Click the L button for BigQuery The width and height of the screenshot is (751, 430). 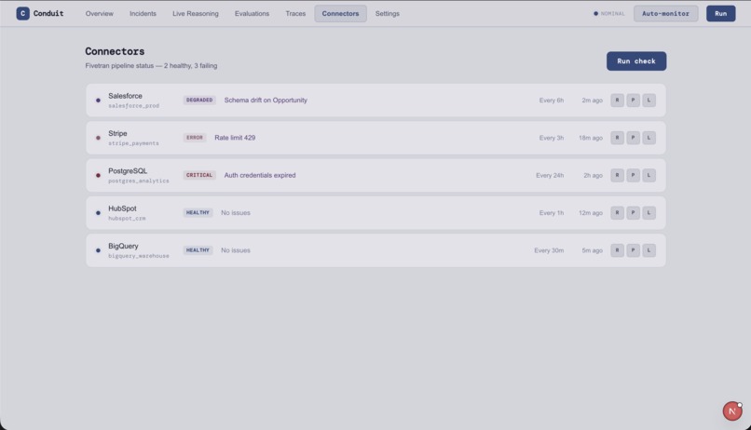pos(649,250)
